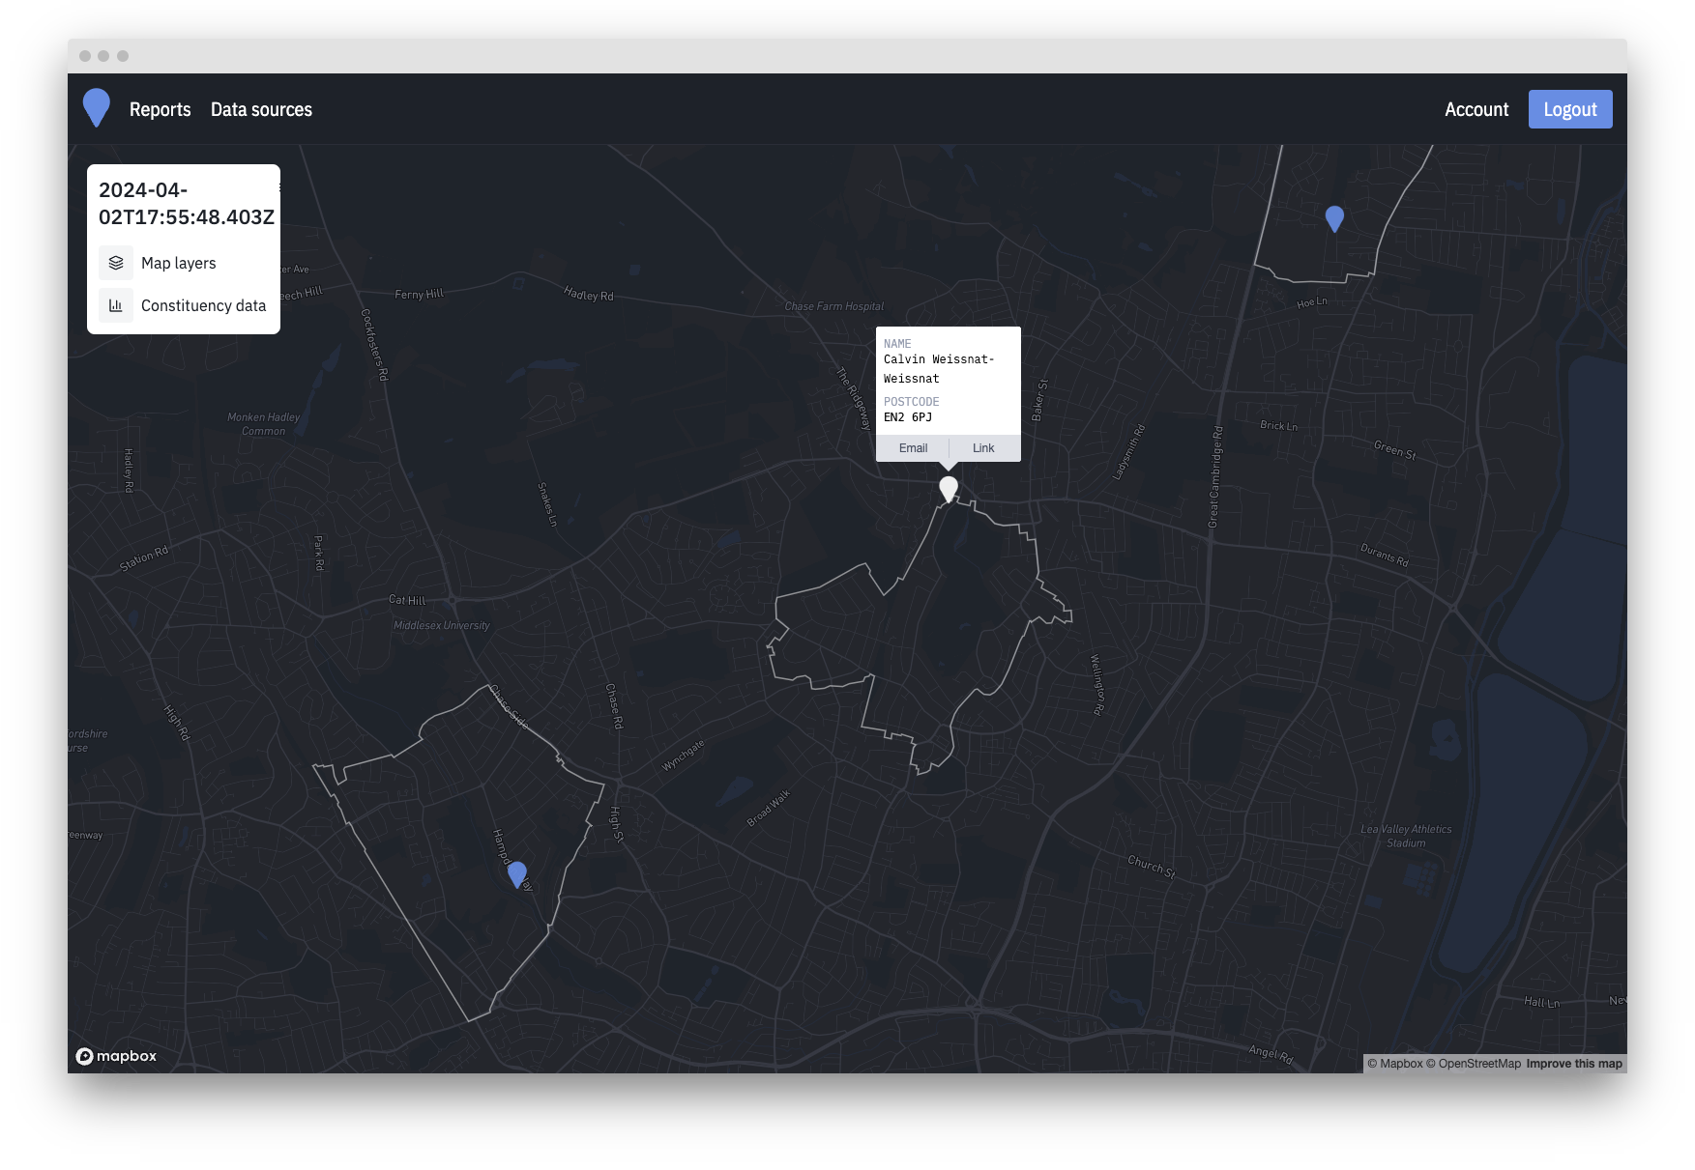Click the bar chart icon for Constituency data

(x=116, y=305)
